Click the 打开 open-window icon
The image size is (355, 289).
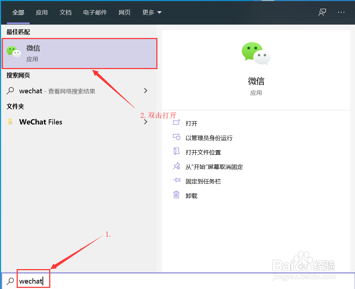coord(176,122)
